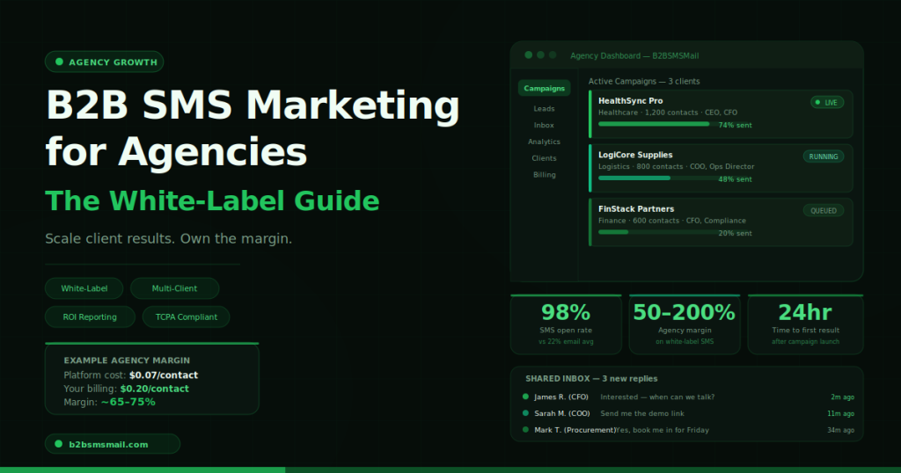
Task: Click the "Agency Dashboard — B2BSMSMail" title
Action: point(634,55)
